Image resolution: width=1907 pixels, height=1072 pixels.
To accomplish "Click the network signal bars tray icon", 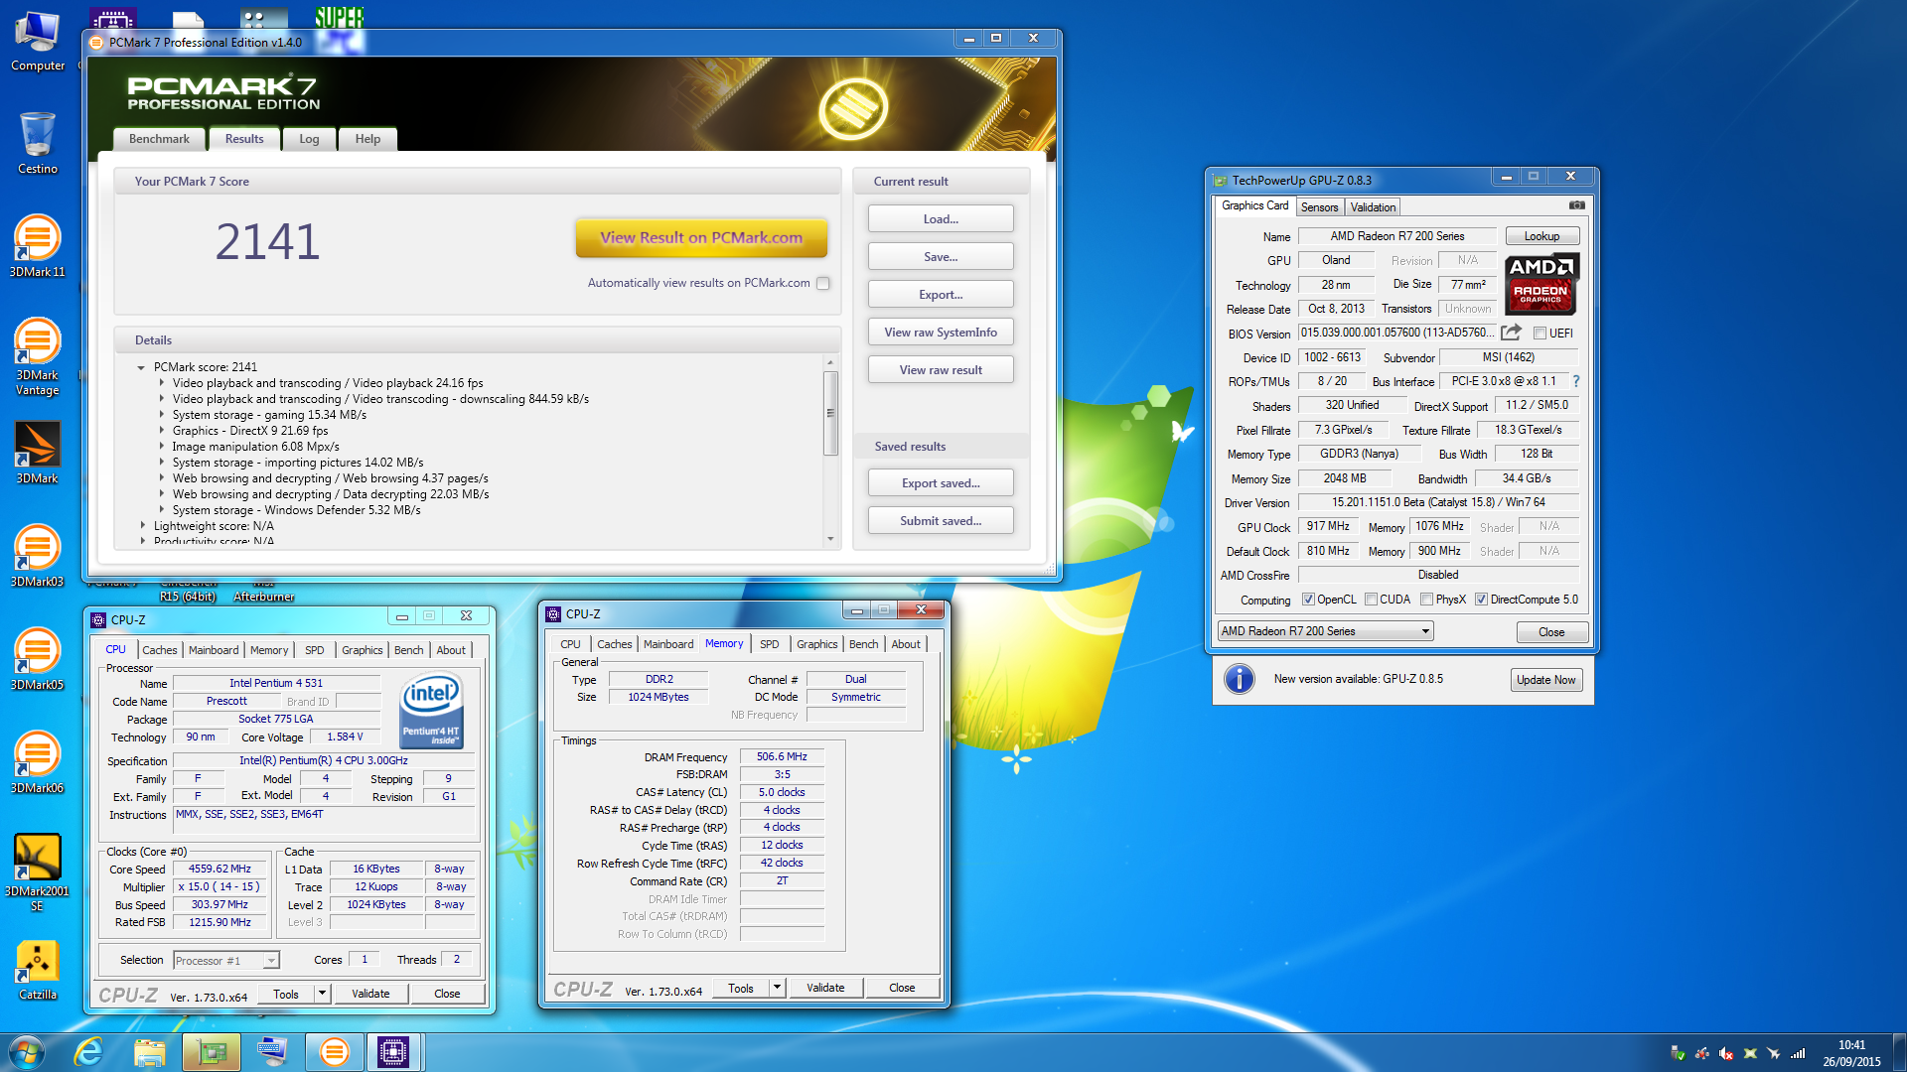I will pos(1798,1053).
